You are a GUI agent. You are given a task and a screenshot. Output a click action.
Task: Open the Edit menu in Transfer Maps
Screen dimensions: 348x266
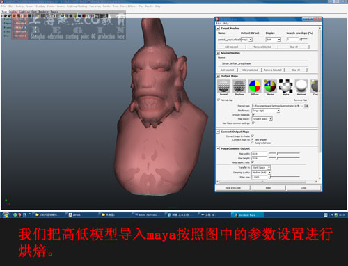click(x=219, y=24)
